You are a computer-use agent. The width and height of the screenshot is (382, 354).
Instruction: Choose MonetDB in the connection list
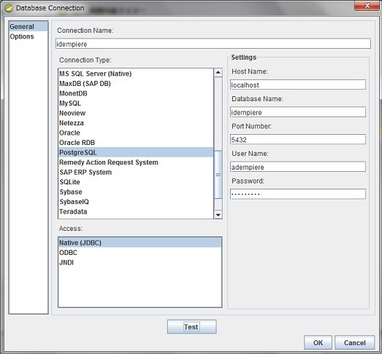pyautogui.click(x=136, y=93)
